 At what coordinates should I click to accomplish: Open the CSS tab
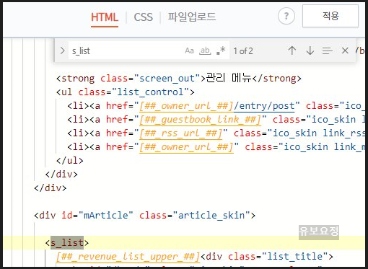(x=143, y=17)
